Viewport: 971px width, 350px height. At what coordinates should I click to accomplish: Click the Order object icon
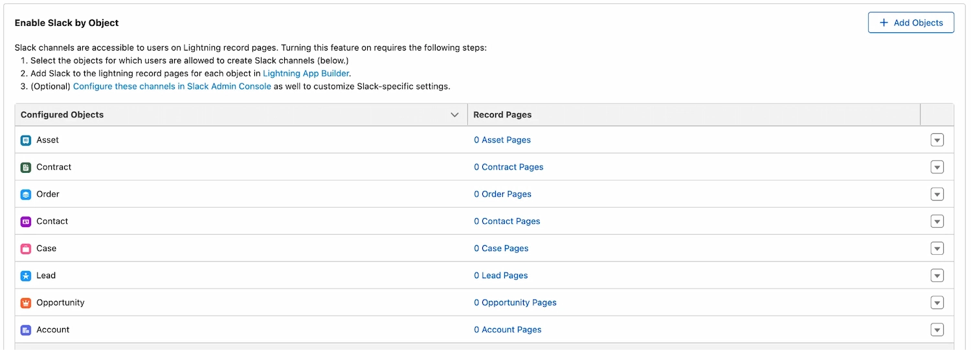coord(26,194)
